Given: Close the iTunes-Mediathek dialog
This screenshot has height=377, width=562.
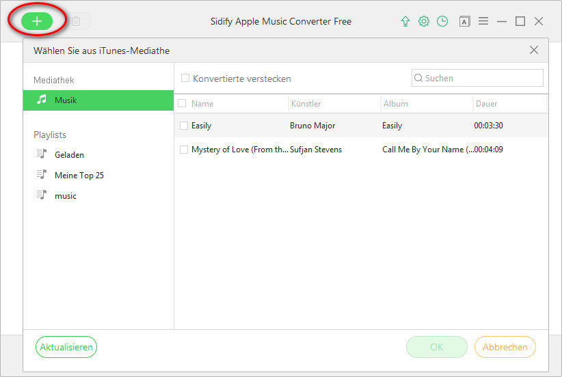Looking at the screenshot, I should click(x=534, y=50).
